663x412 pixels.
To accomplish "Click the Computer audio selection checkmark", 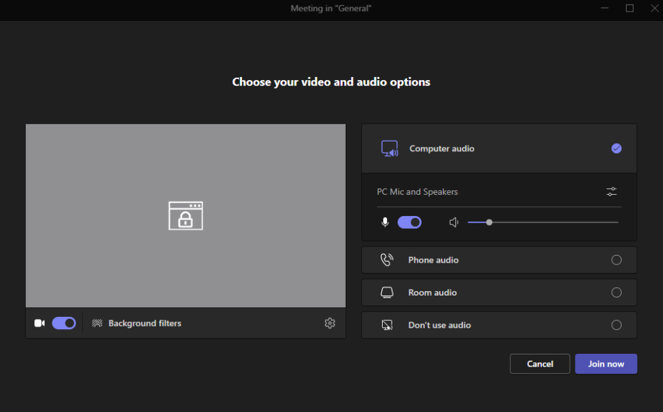I will click(x=616, y=148).
